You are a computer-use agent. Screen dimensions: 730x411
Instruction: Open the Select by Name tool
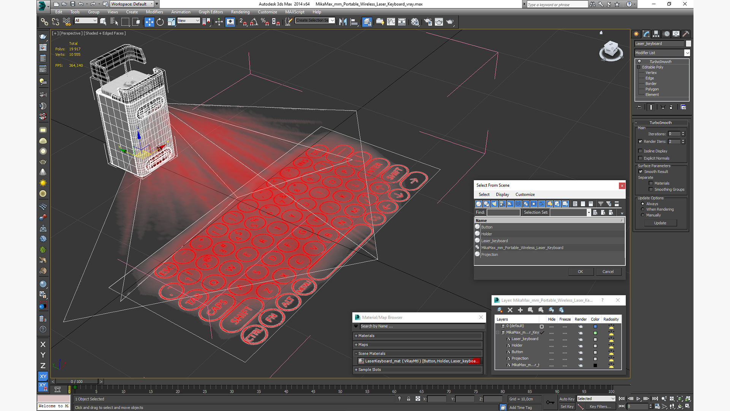pos(114,22)
